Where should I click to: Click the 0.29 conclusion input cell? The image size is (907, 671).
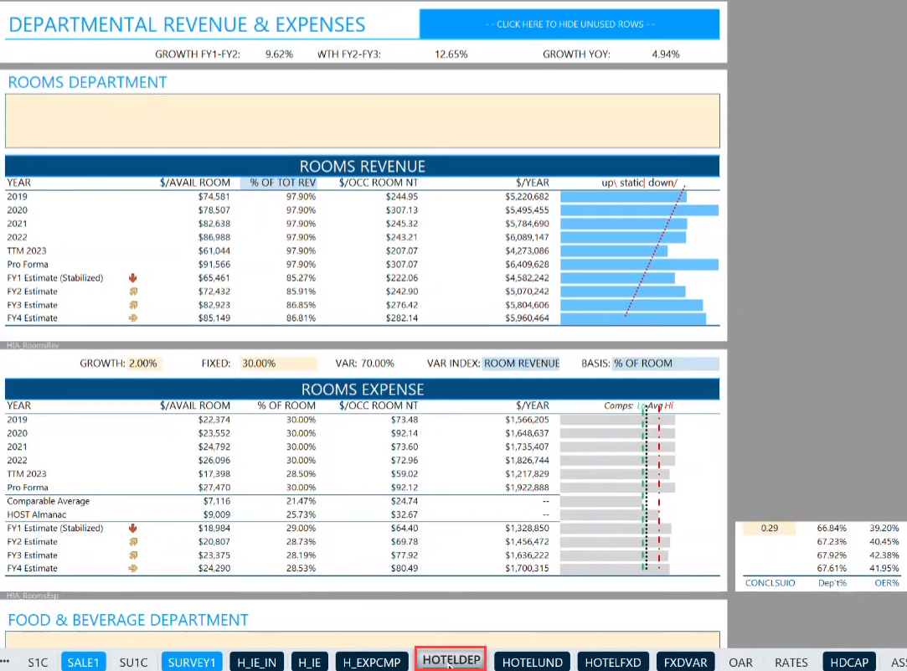tap(770, 528)
